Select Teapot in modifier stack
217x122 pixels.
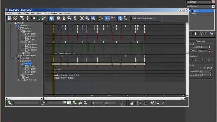(x=194, y=14)
